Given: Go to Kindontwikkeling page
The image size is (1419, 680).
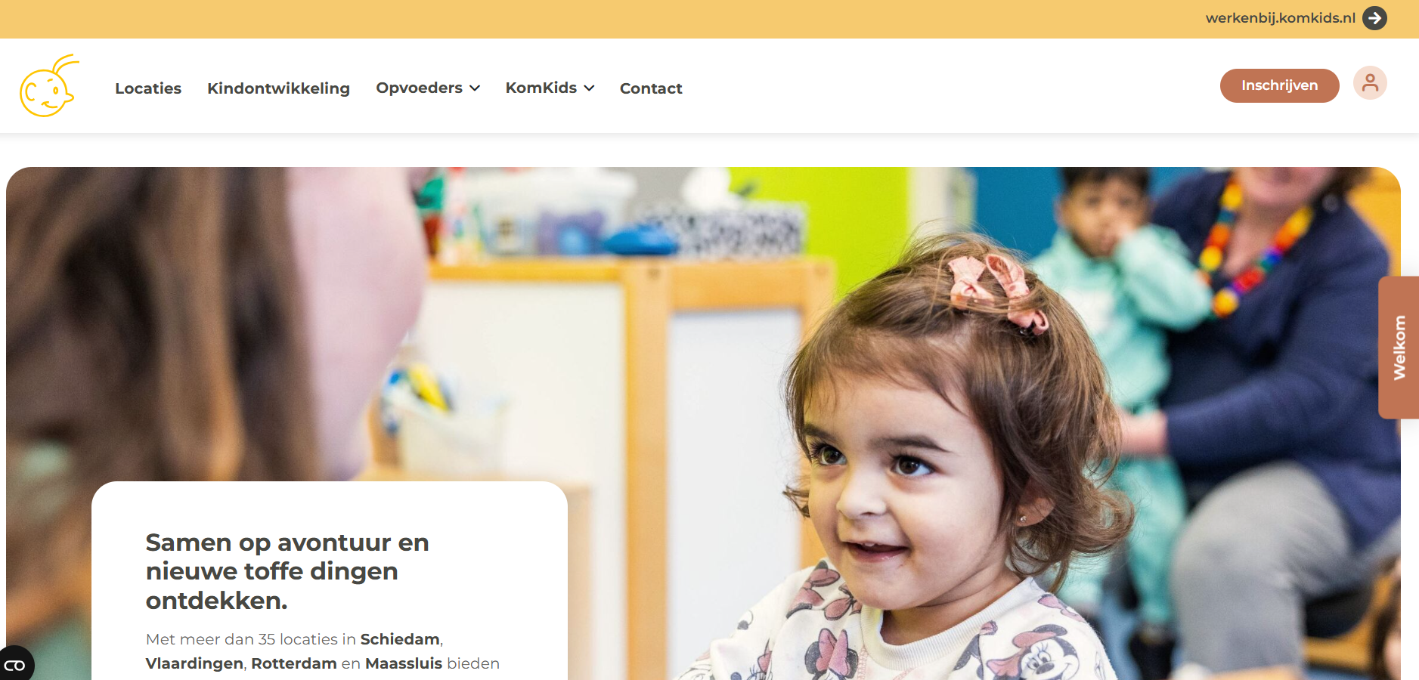Looking at the screenshot, I should point(278,88).
